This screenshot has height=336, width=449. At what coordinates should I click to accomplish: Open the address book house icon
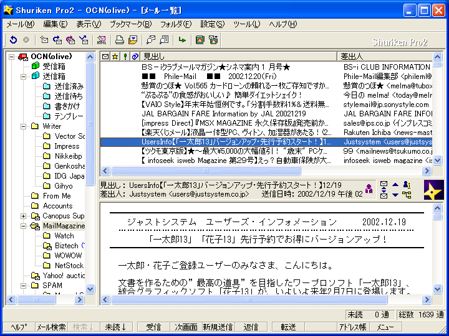coord(200,40)
